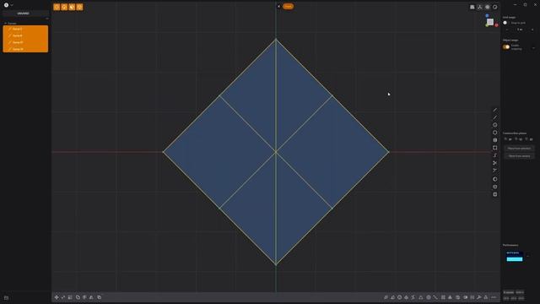The width and height of the screenshot is (540, 304).
Task: Select the Cylinder tool in right toolbar
Action: point(495,187)
